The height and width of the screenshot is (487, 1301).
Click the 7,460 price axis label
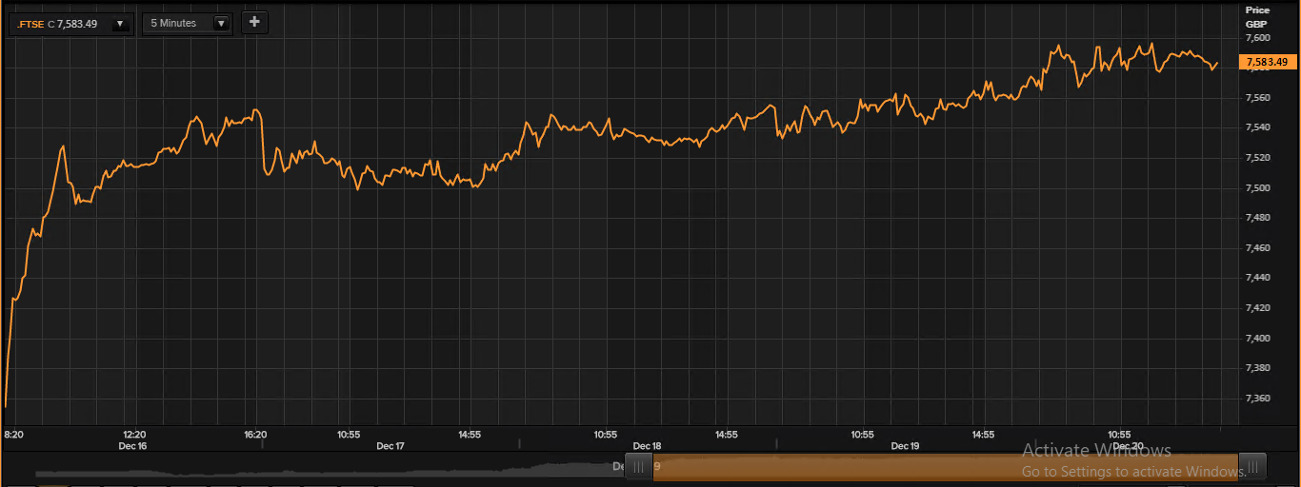[x=1257, y=248]
